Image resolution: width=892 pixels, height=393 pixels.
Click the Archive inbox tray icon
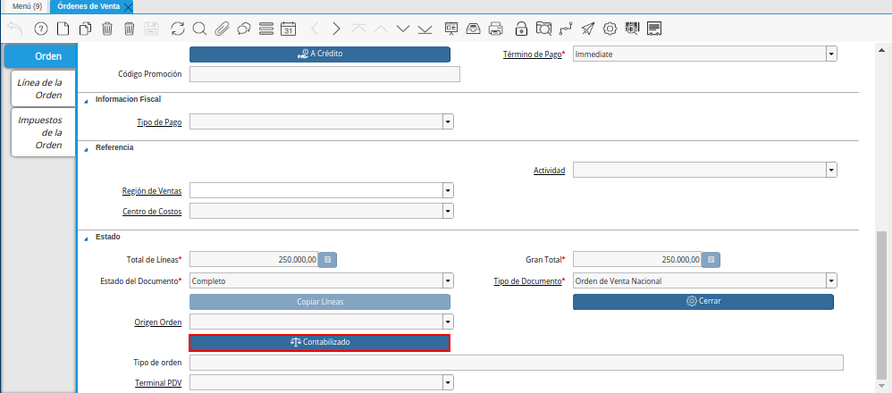tap(473, 29)
